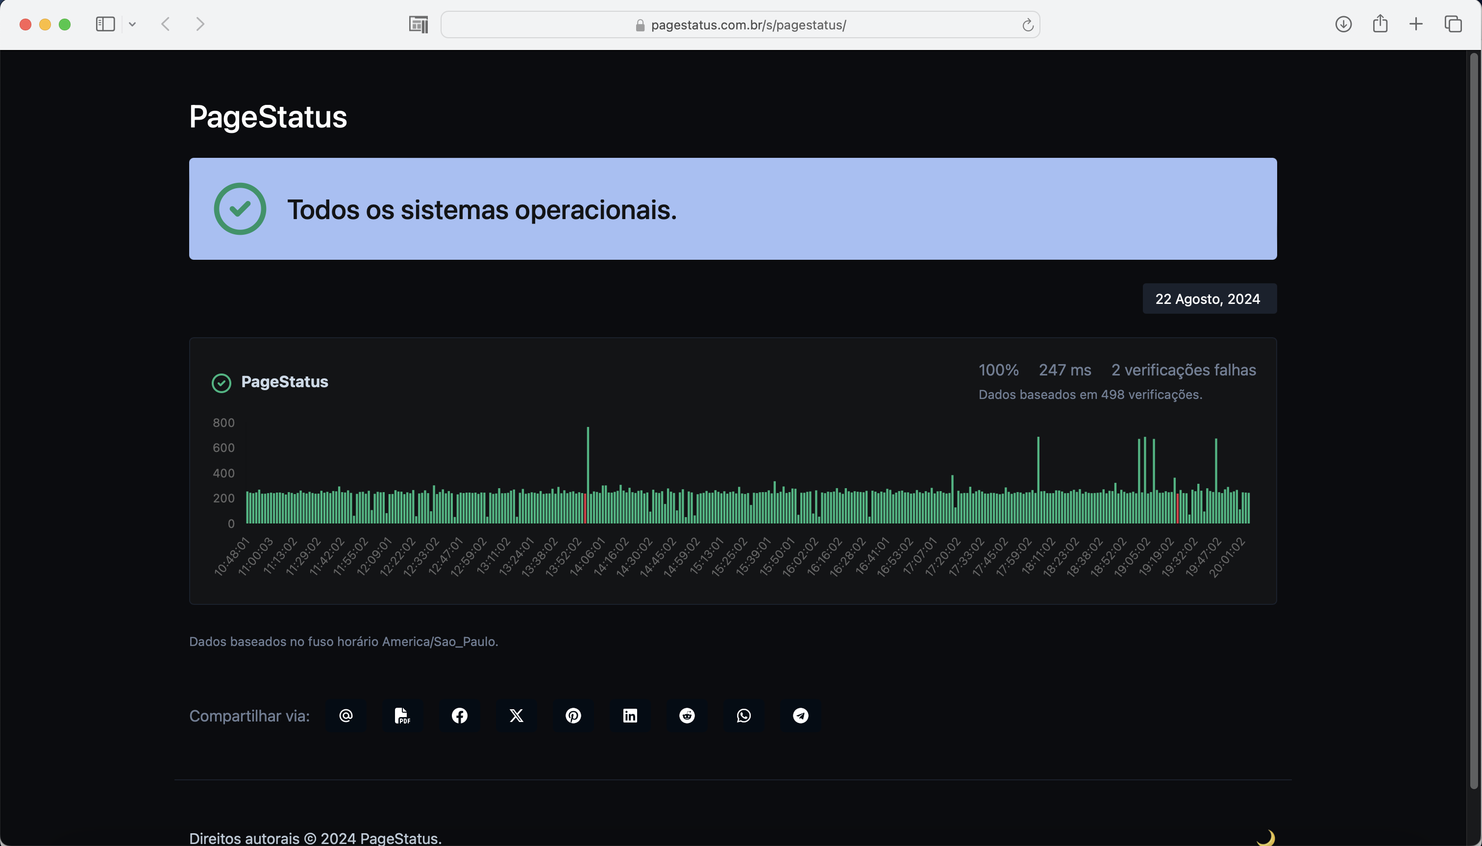This screenshot has width=1482, height=846.
Task: Toggle Safari Reader view icon
Action: click(419, 25)
